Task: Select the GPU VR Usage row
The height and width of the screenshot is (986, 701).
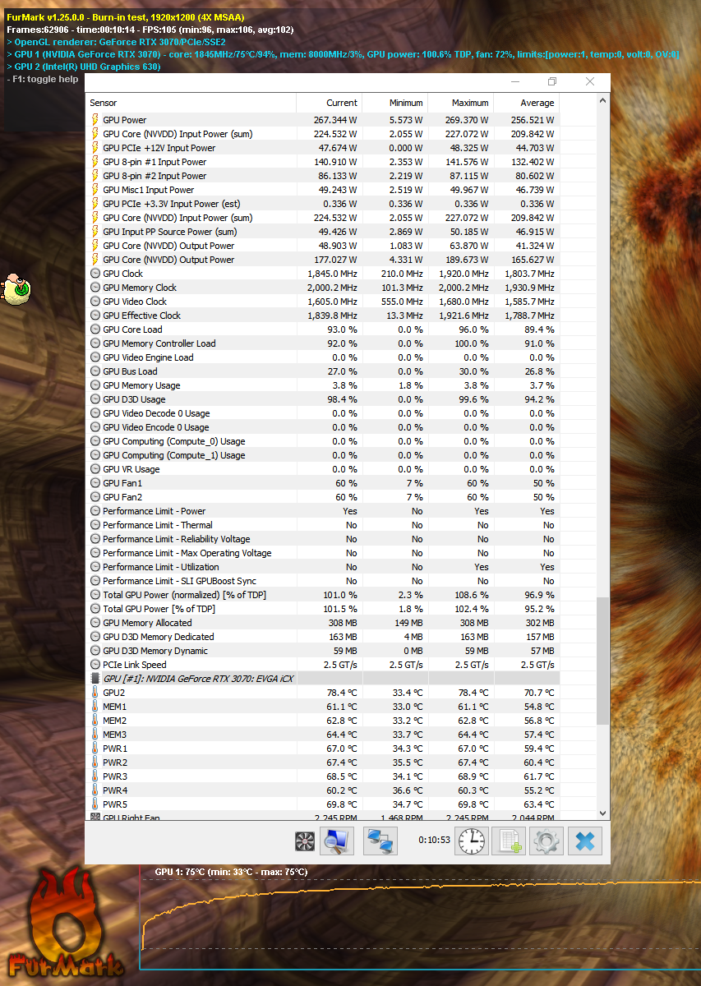Action: [323, 469]
